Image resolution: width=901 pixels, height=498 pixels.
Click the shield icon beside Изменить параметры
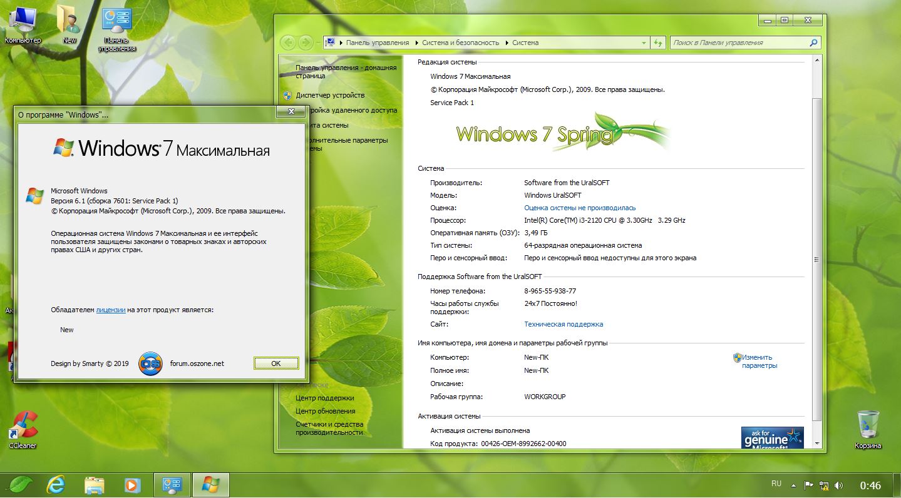[737, 358]
